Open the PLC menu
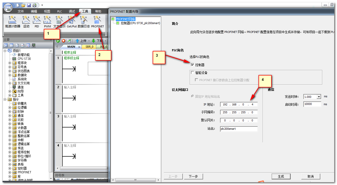Viewport: 337px width, 185px height. (59, 11)
